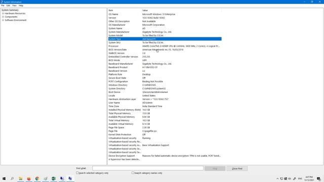Select the Software Environment label
The width and height of the screenshot is (324, 182).
(16, 20)
